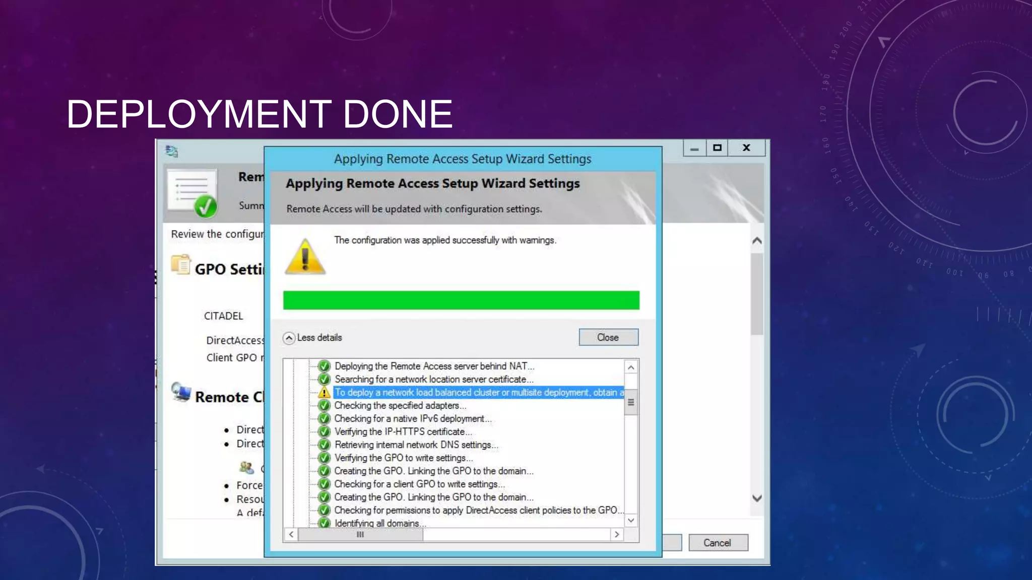Click the Remote Clients computer icon
The height and width of the screenshot is (580, 1032).
point(181,391)
